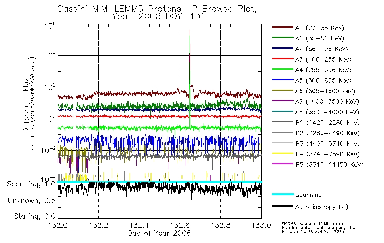
Task: Click the P4 (5740-7890 KeV) legend label
Action: pos(327,154)
